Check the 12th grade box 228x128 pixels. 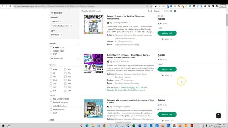[x=66, y=91]
